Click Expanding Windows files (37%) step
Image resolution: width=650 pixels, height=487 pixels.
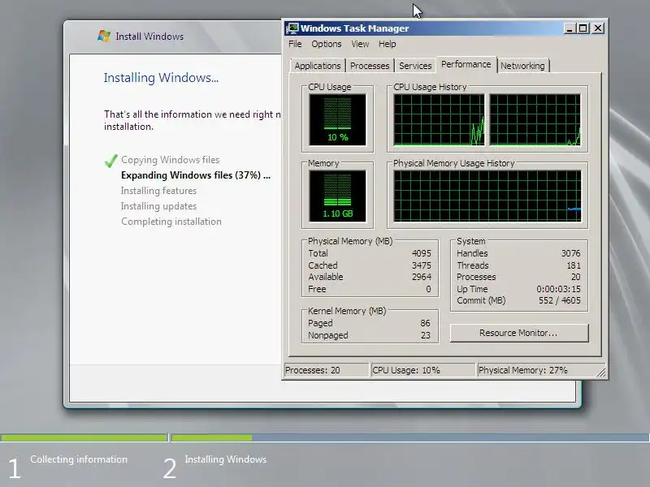[196, 175]
